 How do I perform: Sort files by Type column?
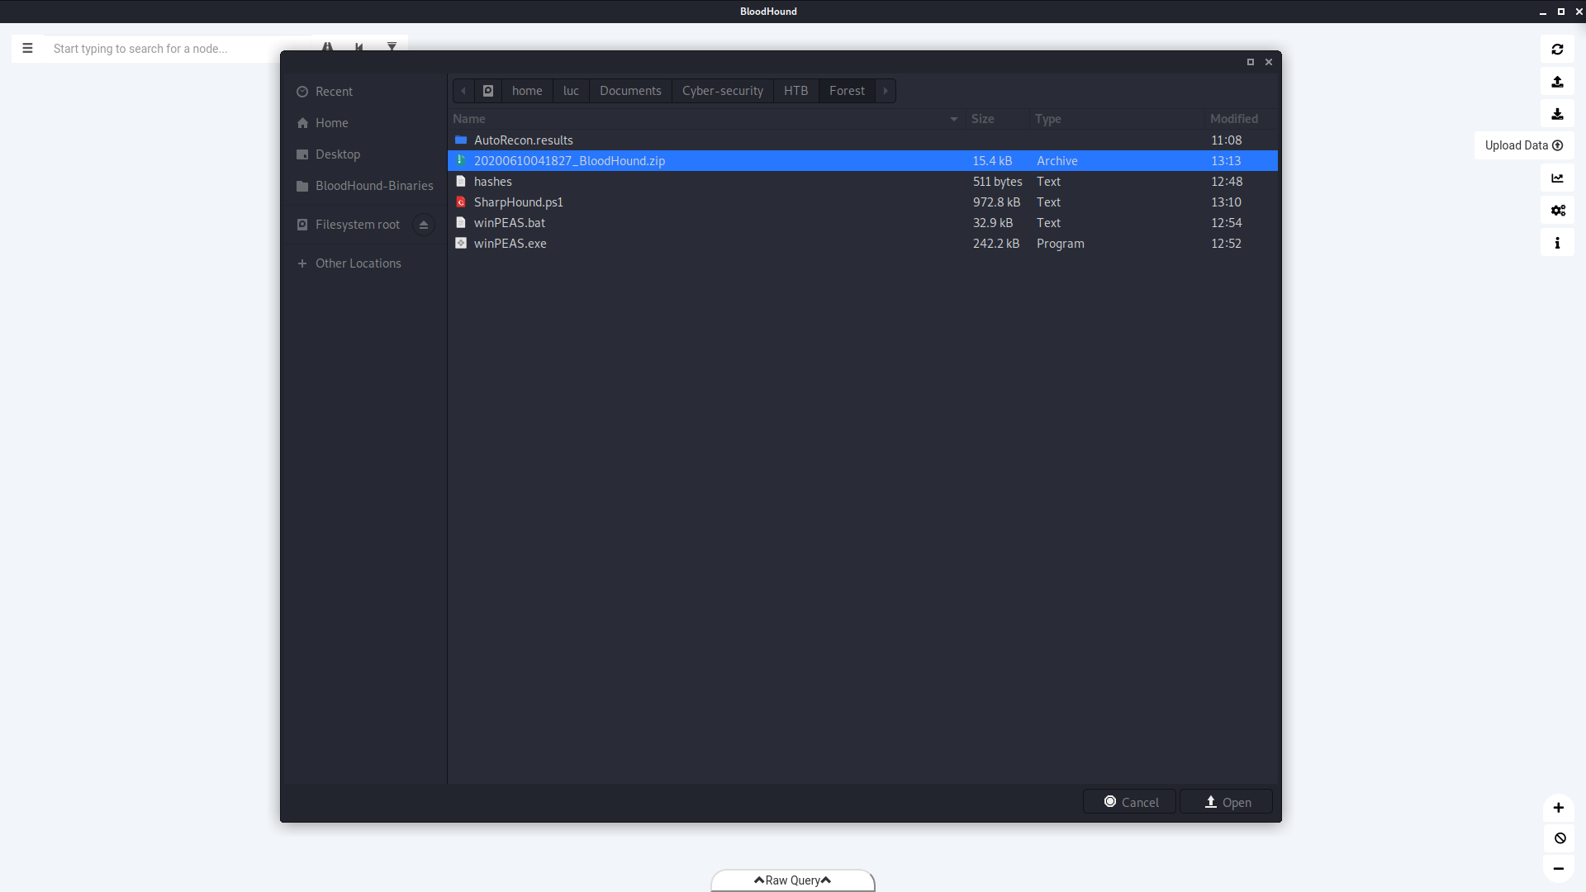coord(1118,119)
